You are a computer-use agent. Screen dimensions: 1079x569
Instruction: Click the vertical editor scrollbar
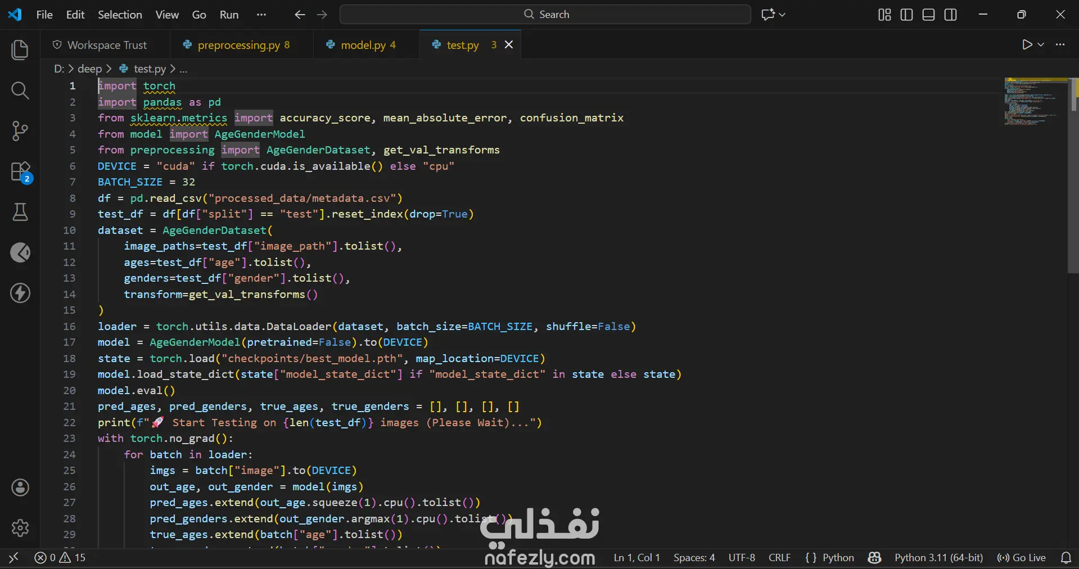(x=1073, y=175)
